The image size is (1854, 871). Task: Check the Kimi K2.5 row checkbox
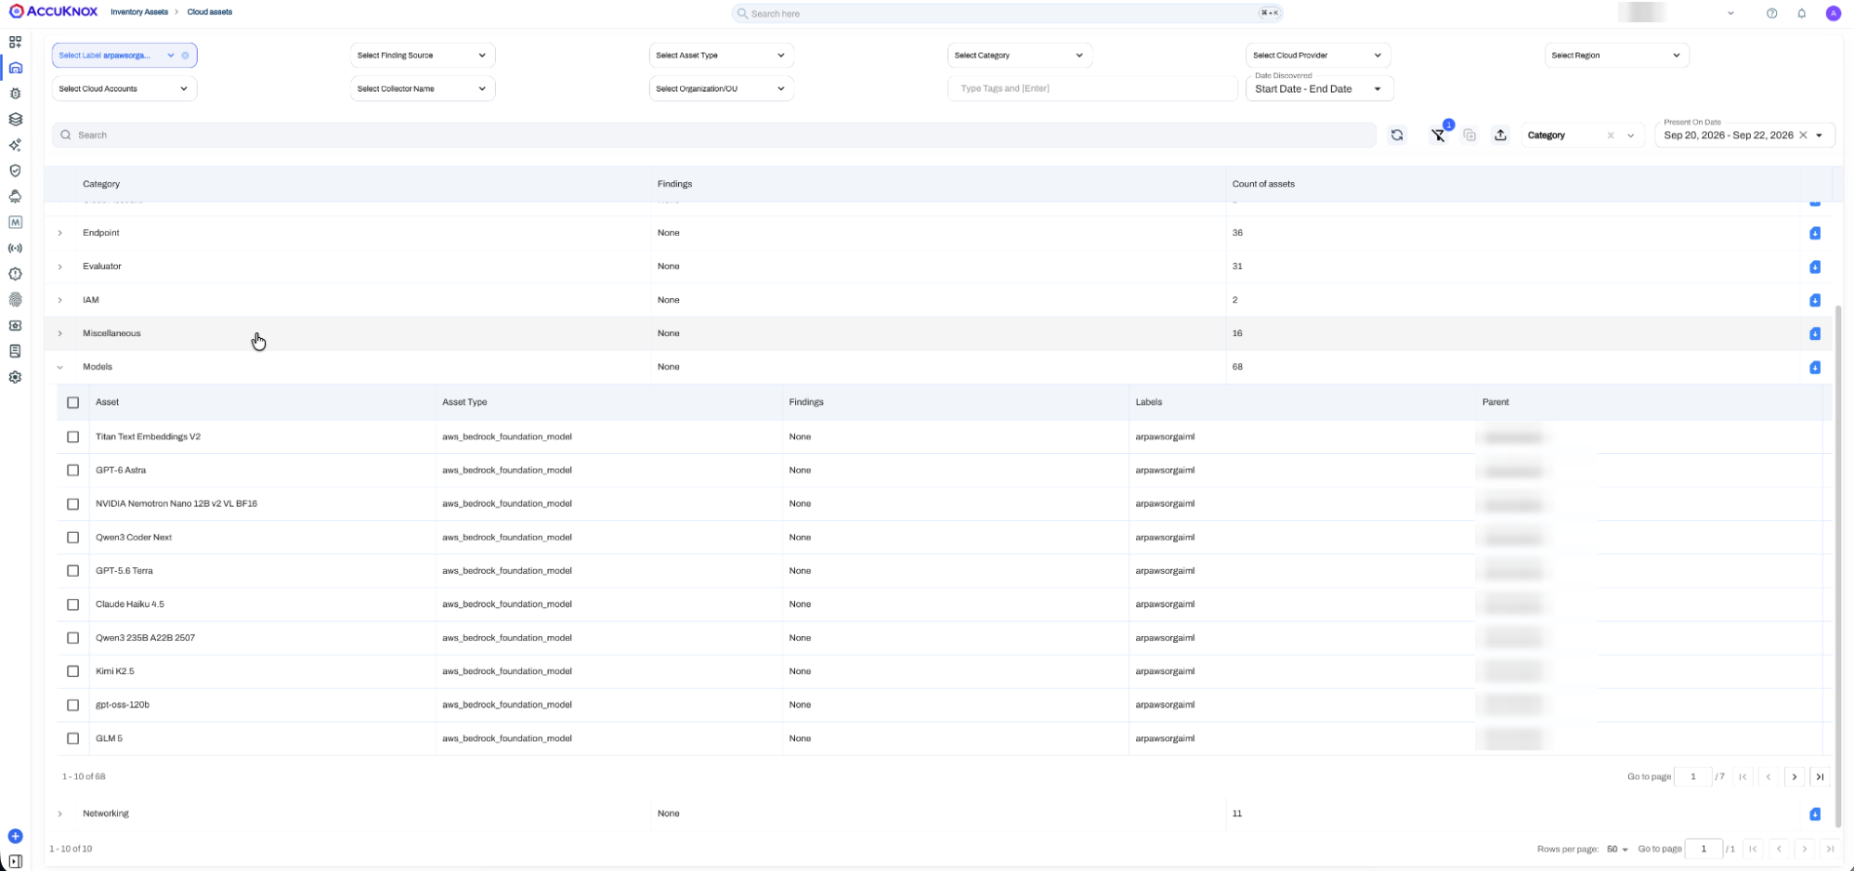[x=73, y=671]
